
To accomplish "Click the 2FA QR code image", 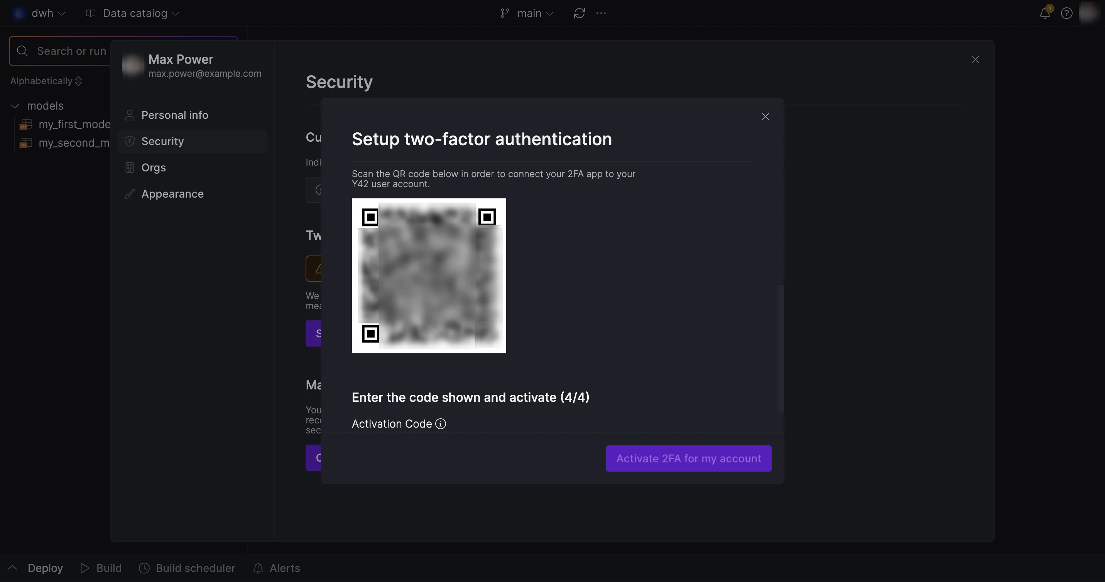I will [429, 276].
